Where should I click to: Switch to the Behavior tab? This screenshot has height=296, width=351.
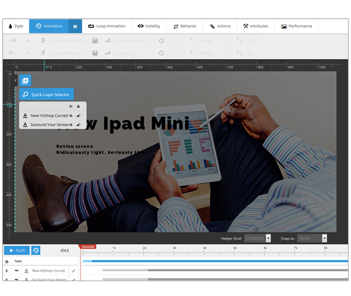pyautogui.click(x=185, y=26)
